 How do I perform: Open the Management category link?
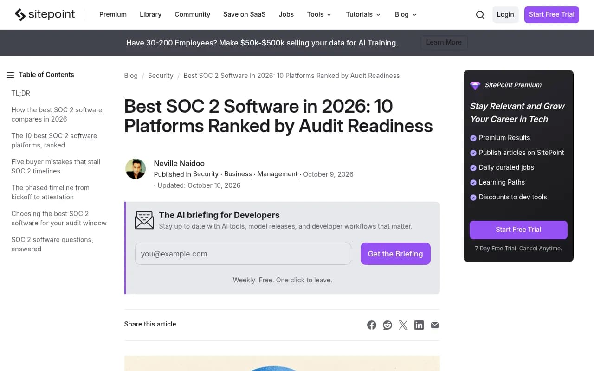click(278, 174)
